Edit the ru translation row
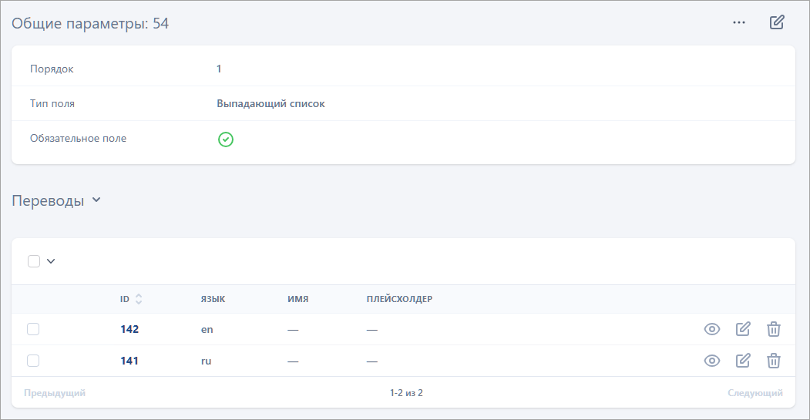The height and width of the screenshot is (420, 810). coord(743,360)
